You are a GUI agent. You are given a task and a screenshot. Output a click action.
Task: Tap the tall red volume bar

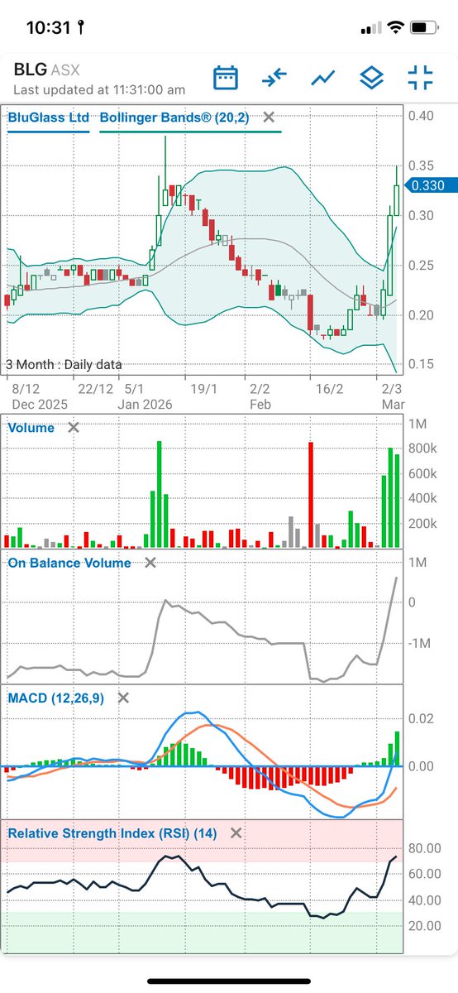pos(312,495)
